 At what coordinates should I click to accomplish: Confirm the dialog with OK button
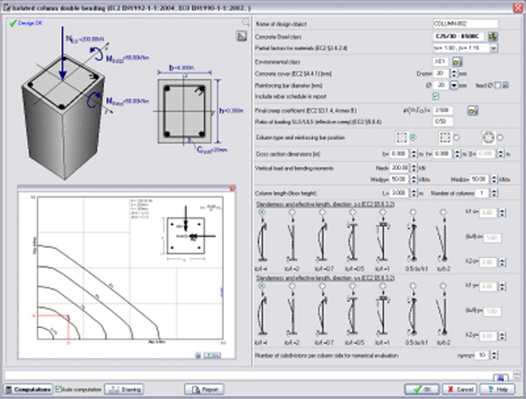tap(423, 388)
